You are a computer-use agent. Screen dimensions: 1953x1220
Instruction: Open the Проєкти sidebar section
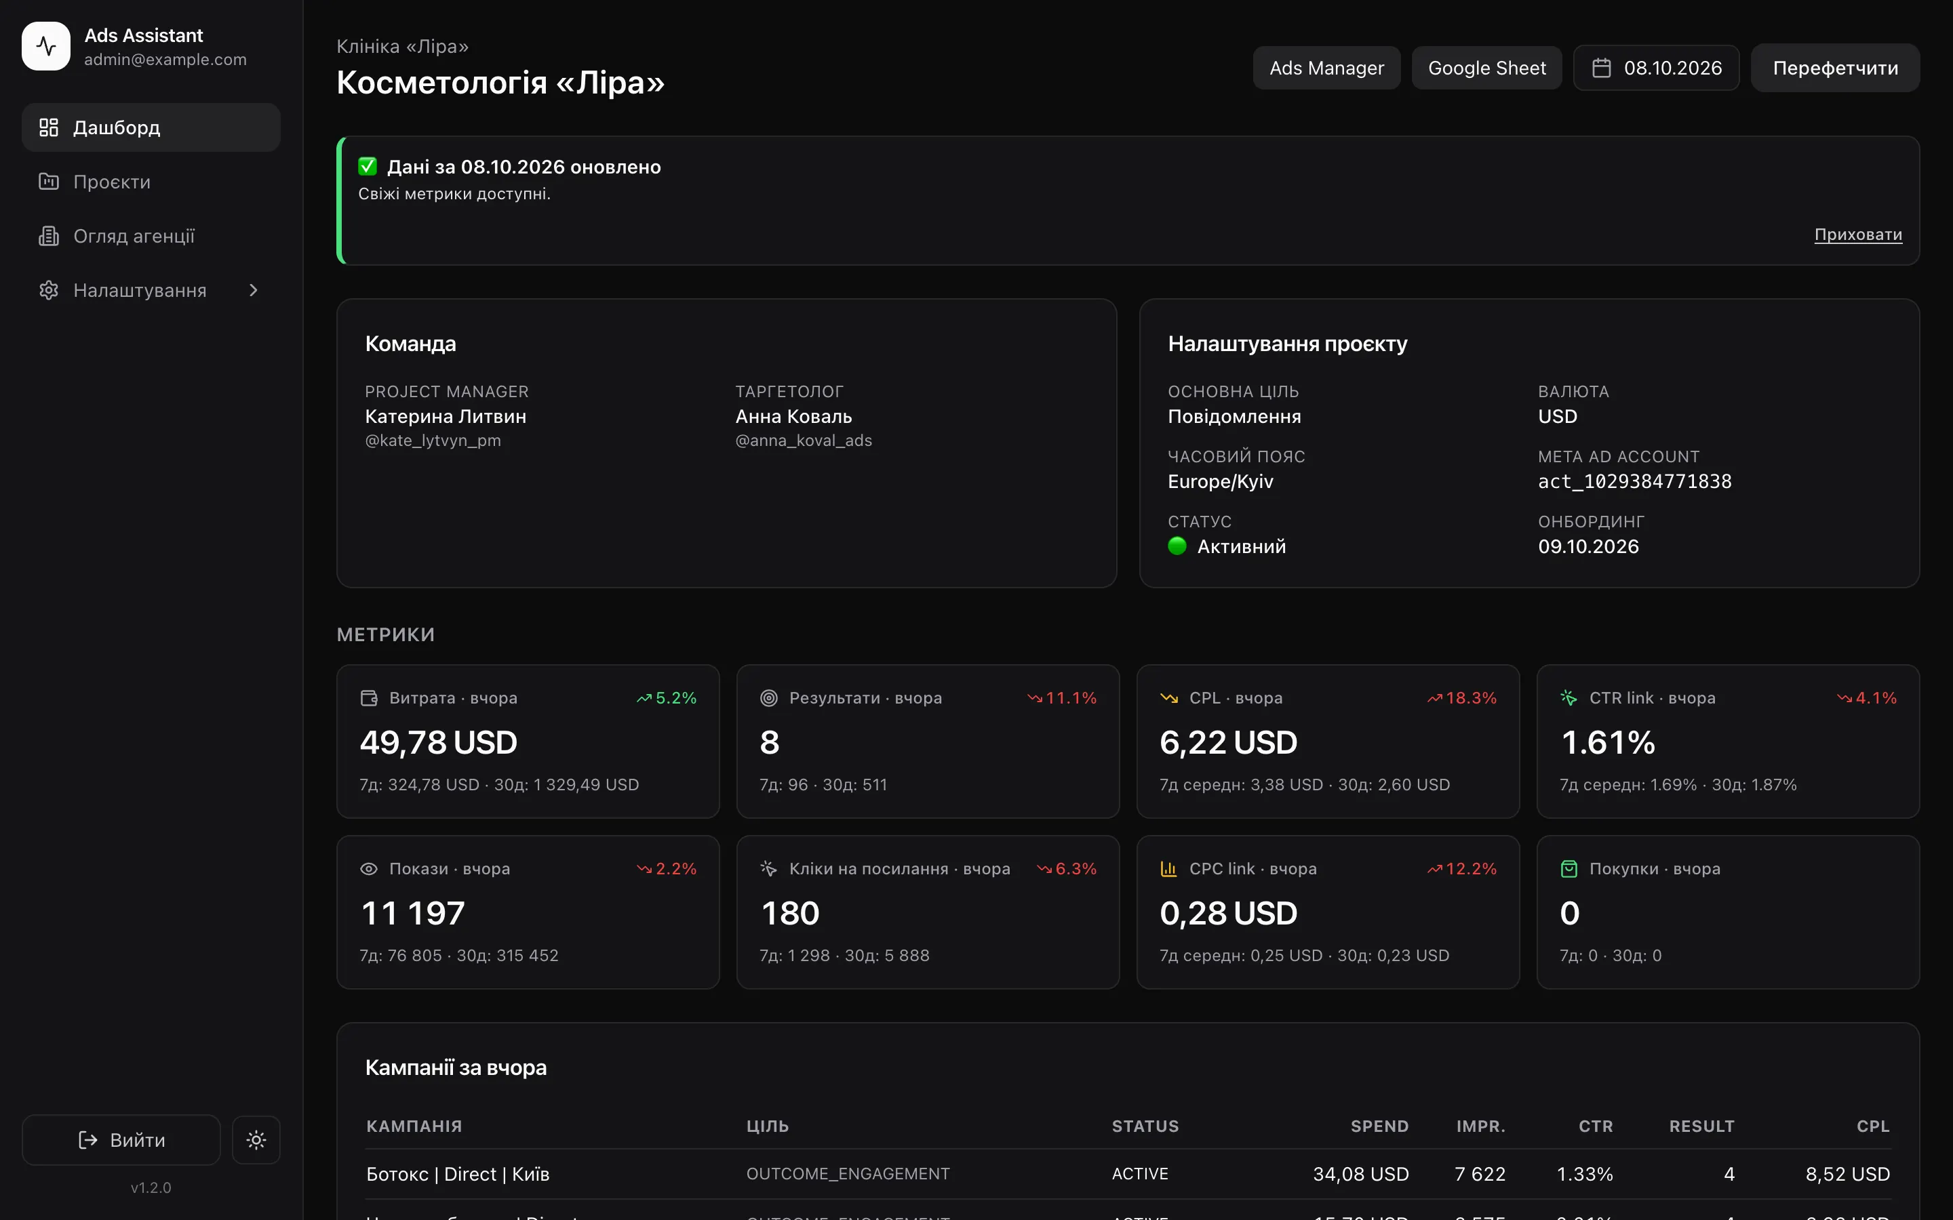pyautogui.click(x=151, y=182)
